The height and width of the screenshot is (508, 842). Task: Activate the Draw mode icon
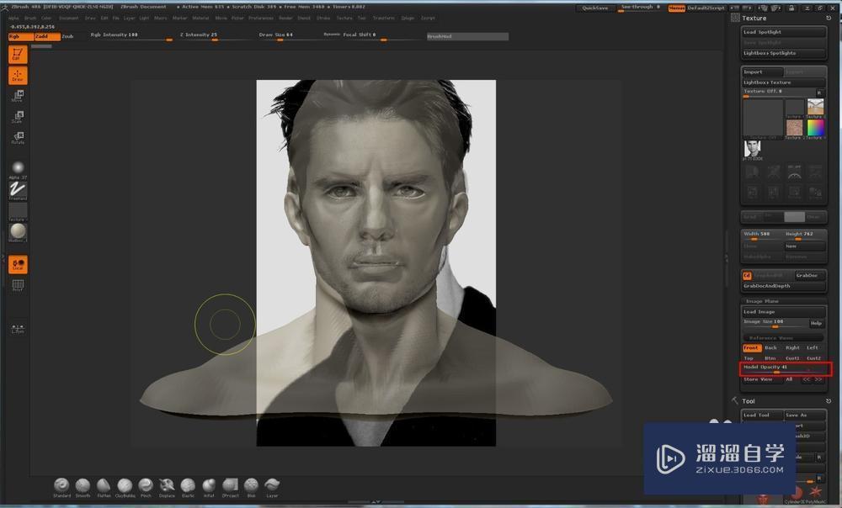18,76
